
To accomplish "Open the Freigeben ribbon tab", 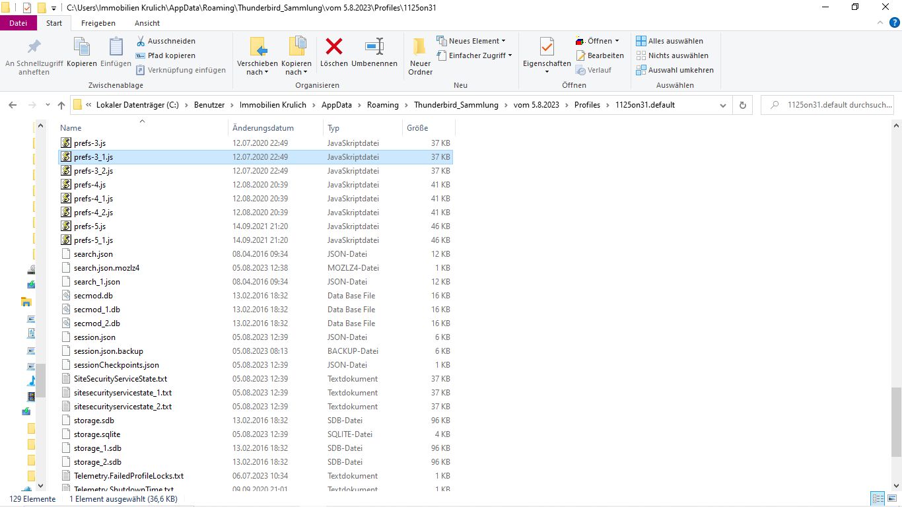I will click(x=98, y=23).
